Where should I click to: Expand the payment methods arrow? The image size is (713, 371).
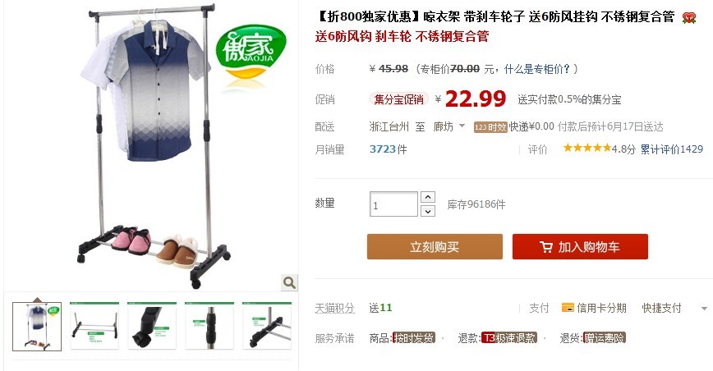(704, 309)
